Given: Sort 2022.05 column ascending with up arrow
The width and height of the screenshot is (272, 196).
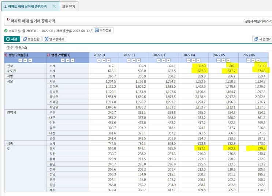Looking at the screenshot, I should (x=219, y=60).
